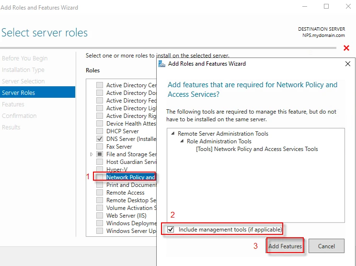Click the Add Features button

coord(285,246)
